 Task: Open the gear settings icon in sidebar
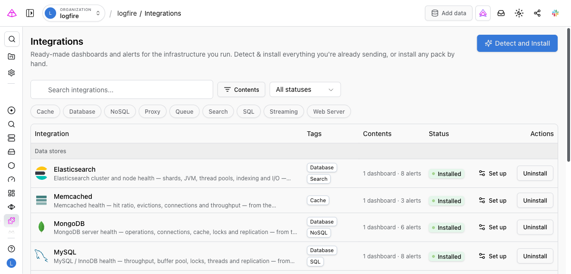pyautogui.click(x=11, y=73)
